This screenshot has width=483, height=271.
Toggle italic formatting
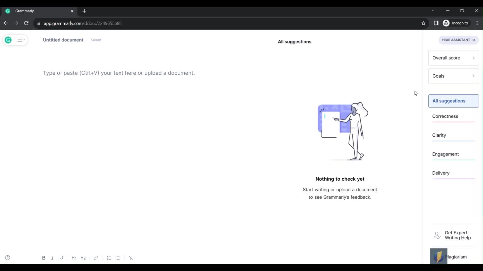coord(52,258)
